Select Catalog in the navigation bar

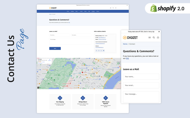(72, 11)
